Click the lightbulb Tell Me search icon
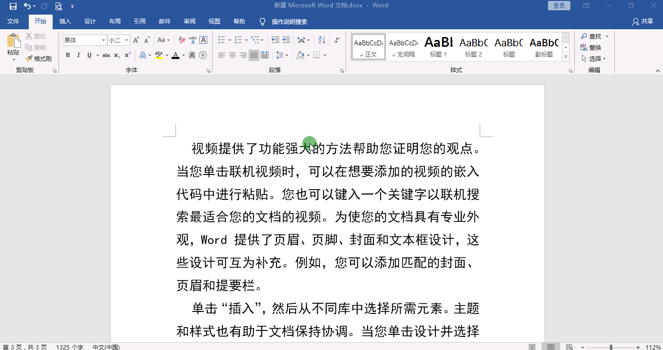This screenshot has height=350, width=663. pyautogui.click(x=262, y=22)
